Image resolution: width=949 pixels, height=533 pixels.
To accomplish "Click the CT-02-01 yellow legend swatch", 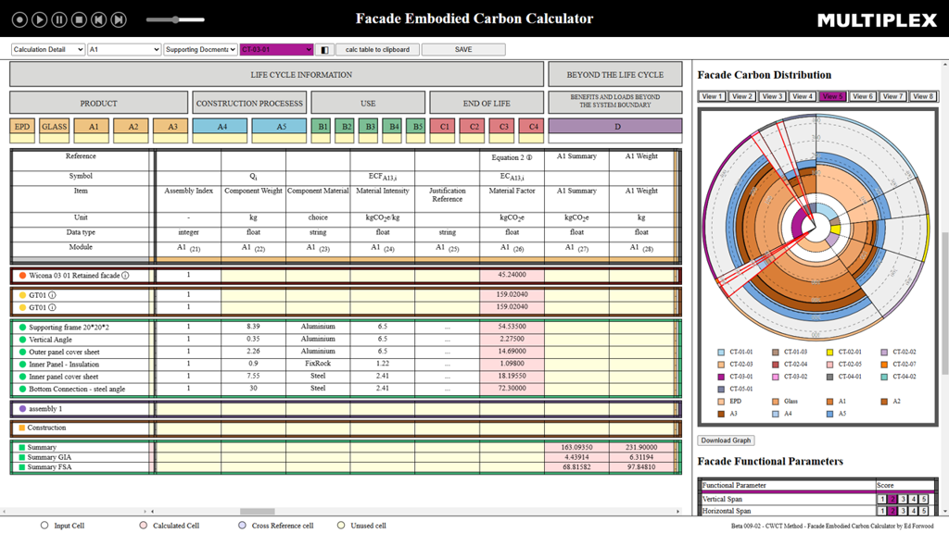I will click(829, 353).
